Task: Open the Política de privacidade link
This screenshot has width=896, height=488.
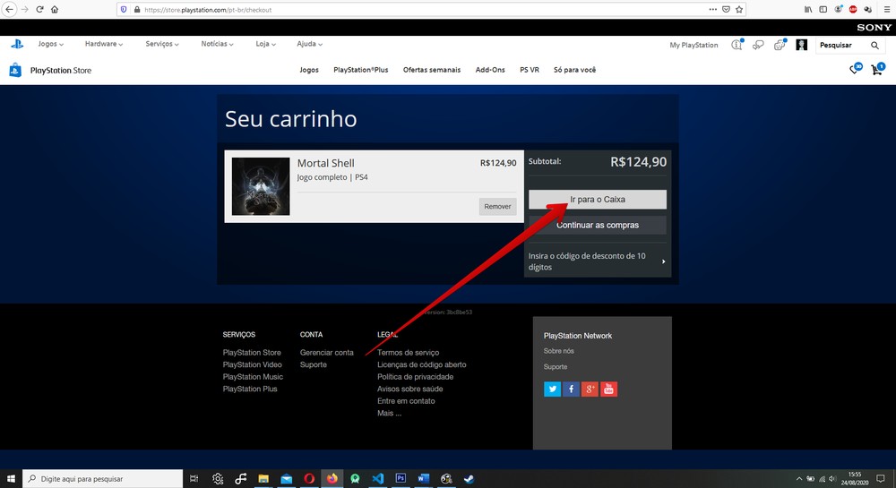Action: pyautogui.click(x=416, y=377)
